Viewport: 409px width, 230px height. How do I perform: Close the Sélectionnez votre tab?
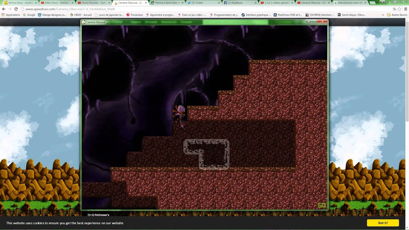366,3
